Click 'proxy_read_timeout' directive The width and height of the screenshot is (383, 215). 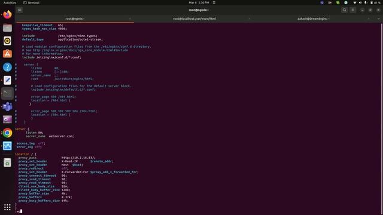click(x=35, y=183)
